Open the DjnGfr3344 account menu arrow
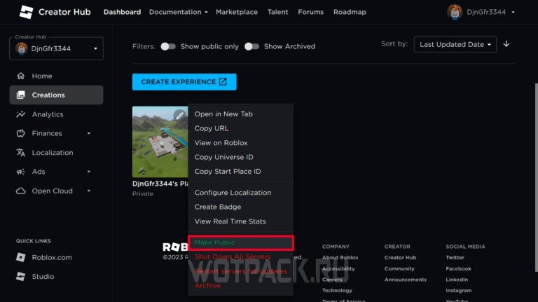 pos(513,12)
